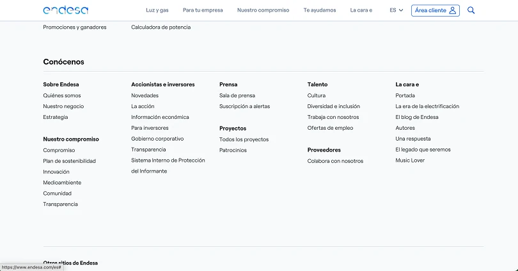Open Colabora con nosotros link
Image resolution: width=518 pixels, height=271 pixels.
(335, 161)
